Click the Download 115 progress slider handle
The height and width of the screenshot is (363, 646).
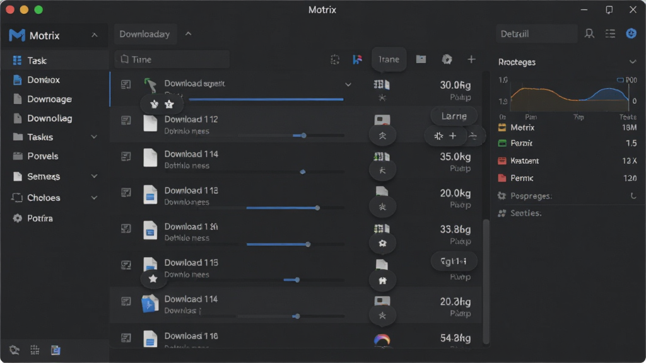click(x=297, y=280)
